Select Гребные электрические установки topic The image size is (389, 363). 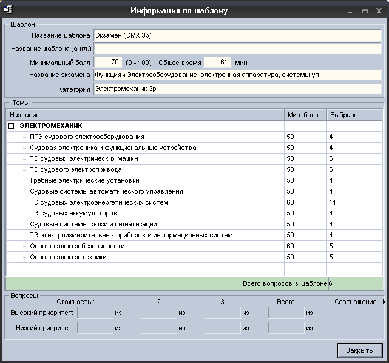click(x=84, y=181)
